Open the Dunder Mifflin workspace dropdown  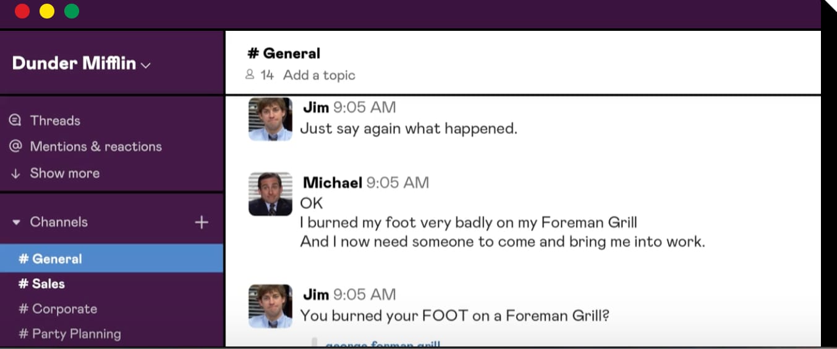(x=81, y=64)
